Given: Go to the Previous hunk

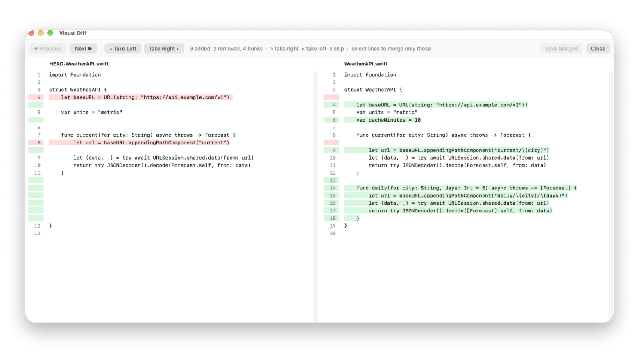Looking at the screenshot, I should [x=48, y=49].
